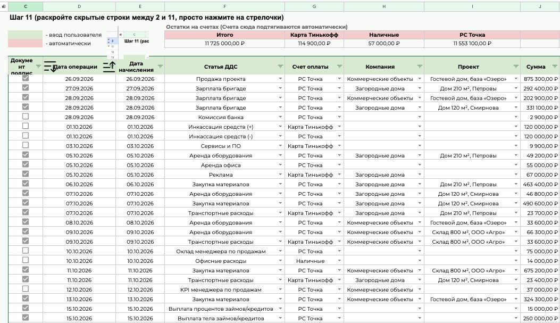Select the sum cell 675 200,00 ₽

coord(540,270)
